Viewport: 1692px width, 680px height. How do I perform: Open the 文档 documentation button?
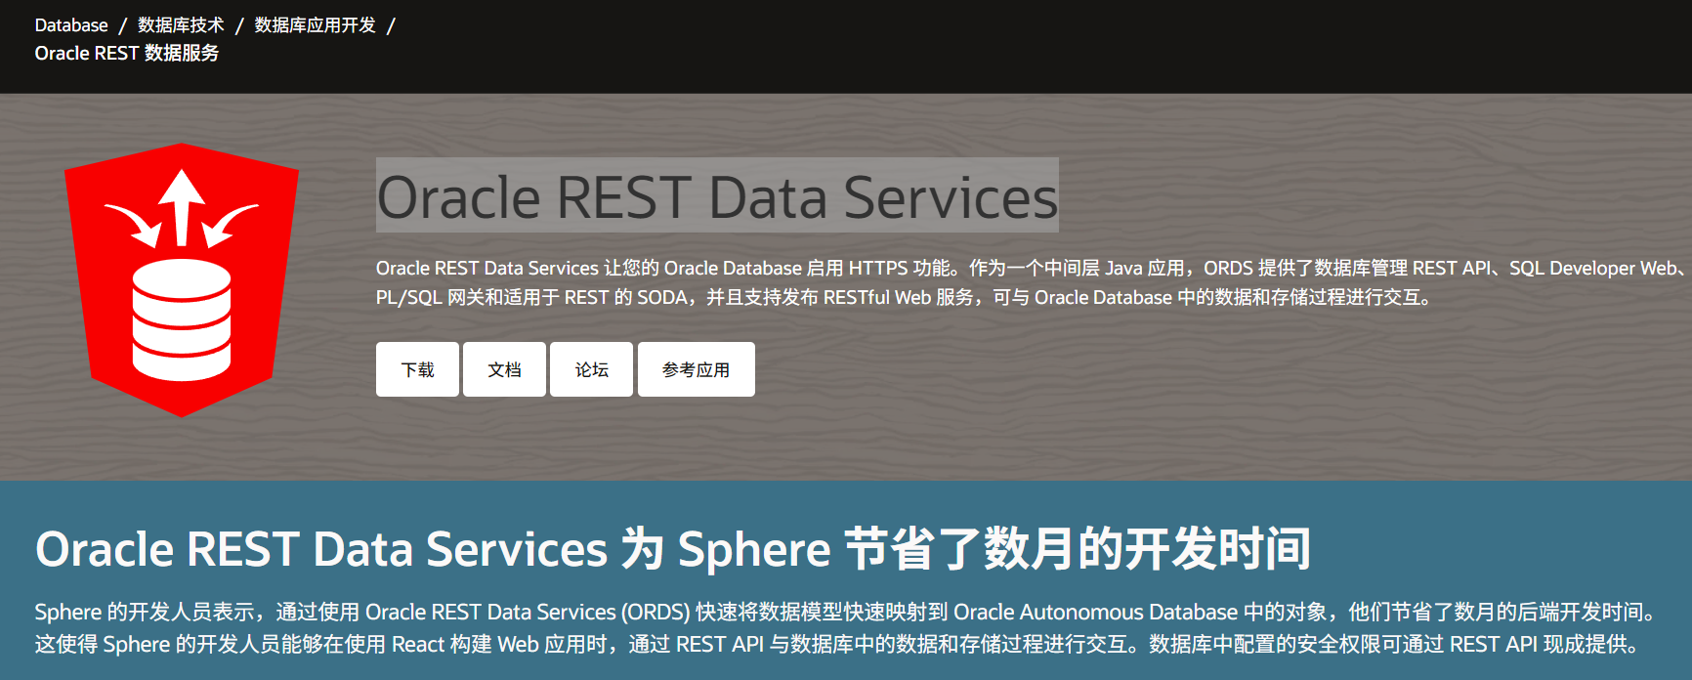click(504, 369)
